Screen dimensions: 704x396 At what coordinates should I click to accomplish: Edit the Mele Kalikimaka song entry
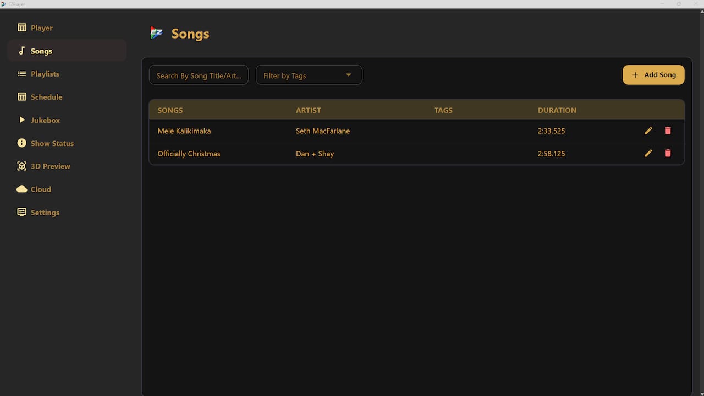(648, 131)
